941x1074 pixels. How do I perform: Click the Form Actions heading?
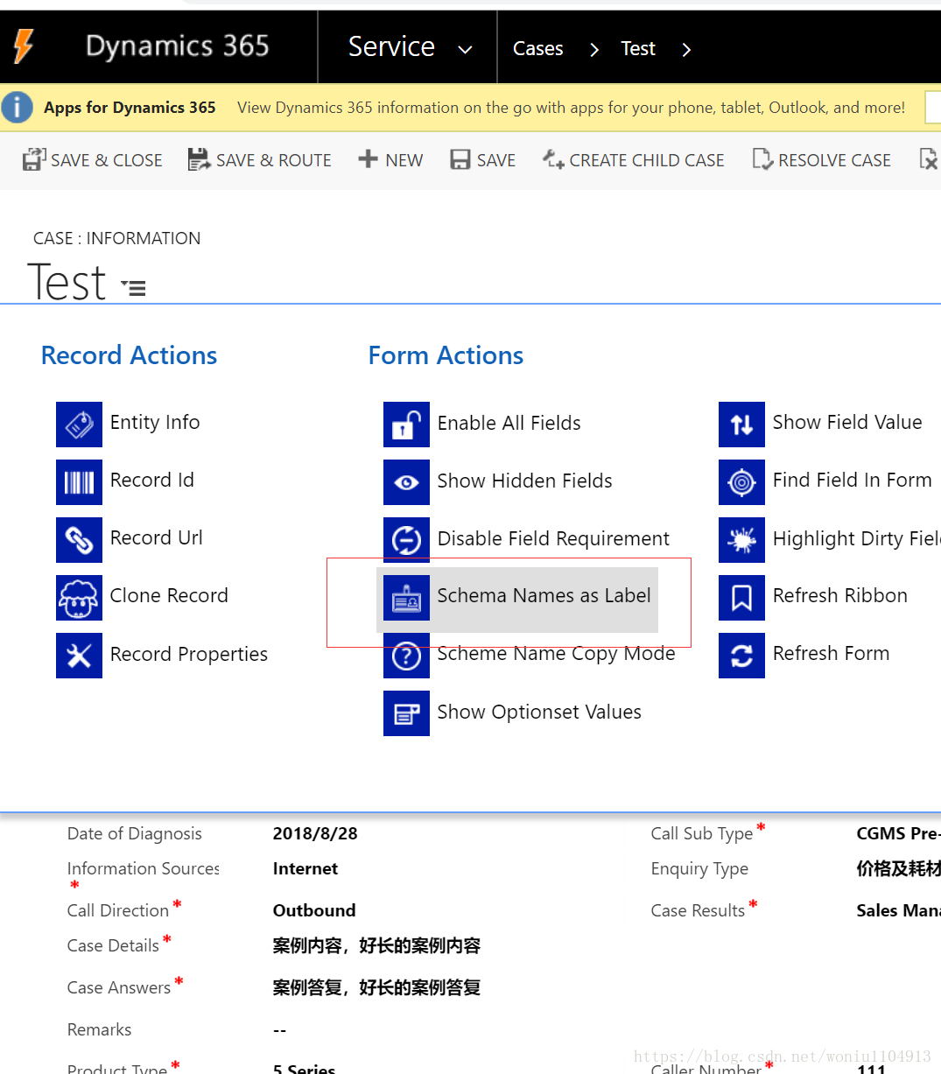(446, 354)
